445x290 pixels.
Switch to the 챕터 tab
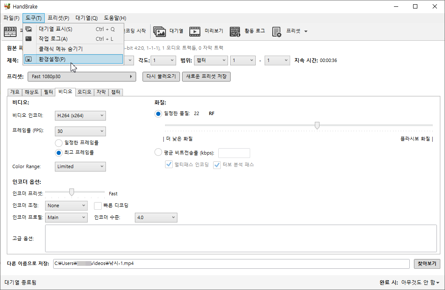116,92
